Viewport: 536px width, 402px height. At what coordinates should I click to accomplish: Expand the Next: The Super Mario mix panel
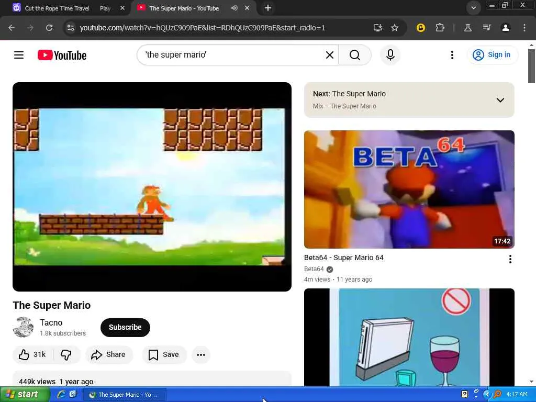click(500, 100)
